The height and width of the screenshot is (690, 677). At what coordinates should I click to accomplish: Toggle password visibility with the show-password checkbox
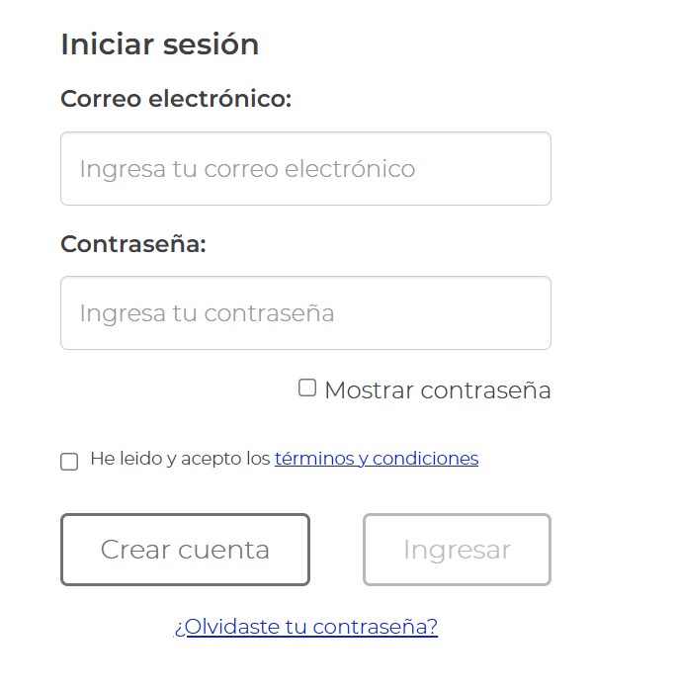click(x=307, y=388)
